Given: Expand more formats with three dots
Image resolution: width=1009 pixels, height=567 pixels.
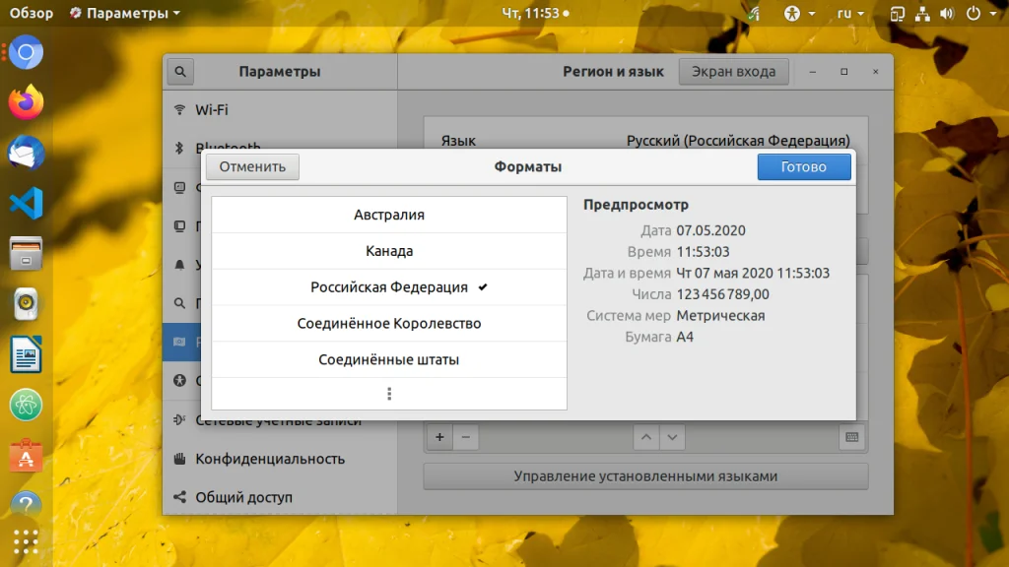Looking at the screenshot, I should click(388, 394).
